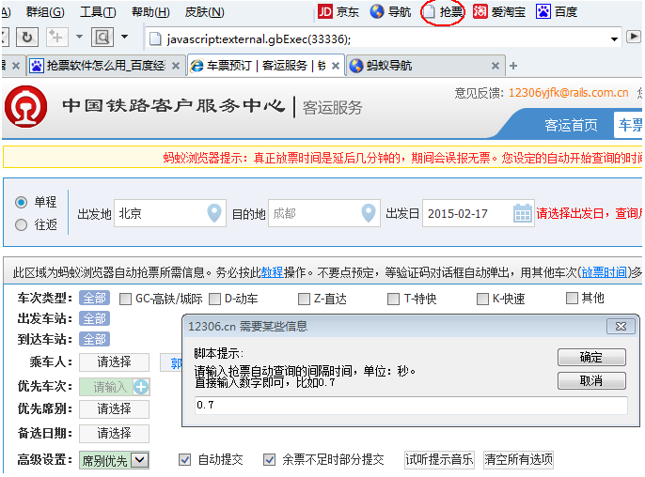Viewport: 645px width, 477px height.
Task: Click the JD 京东 bookmark icon
Action: point(324,12)
